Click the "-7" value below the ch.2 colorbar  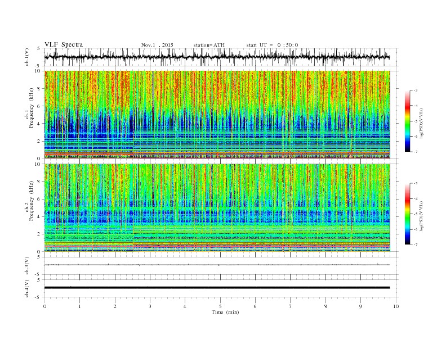[415, 245]
